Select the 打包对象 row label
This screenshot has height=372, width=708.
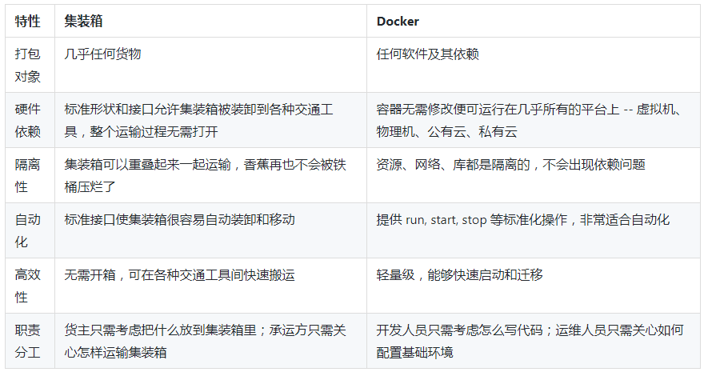coord(28,66)
